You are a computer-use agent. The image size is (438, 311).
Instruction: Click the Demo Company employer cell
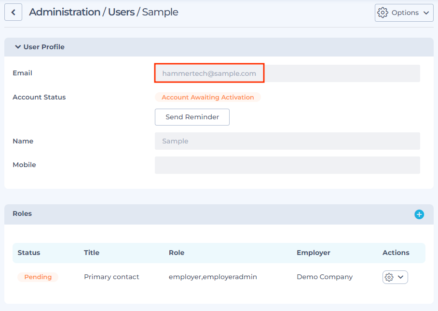pyautogui.click(x=325, y=277)
